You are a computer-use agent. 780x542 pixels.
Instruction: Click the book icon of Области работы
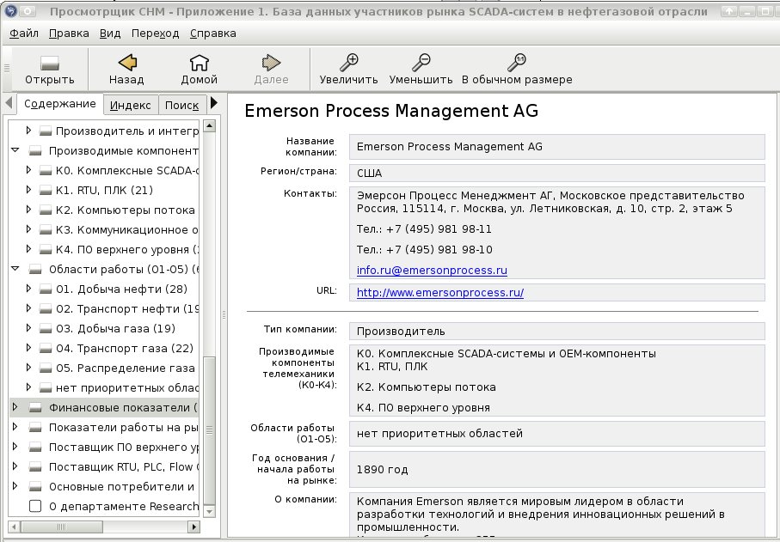click(34, 269)
